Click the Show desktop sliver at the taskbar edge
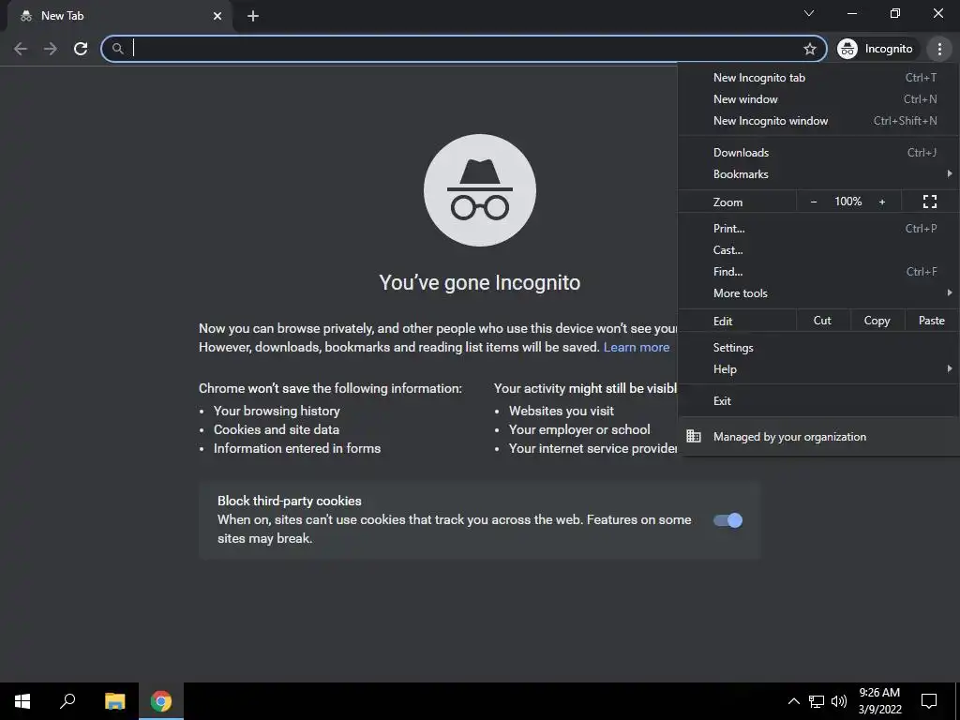Viewport: 960px width, 720px height. pos(957,701)
